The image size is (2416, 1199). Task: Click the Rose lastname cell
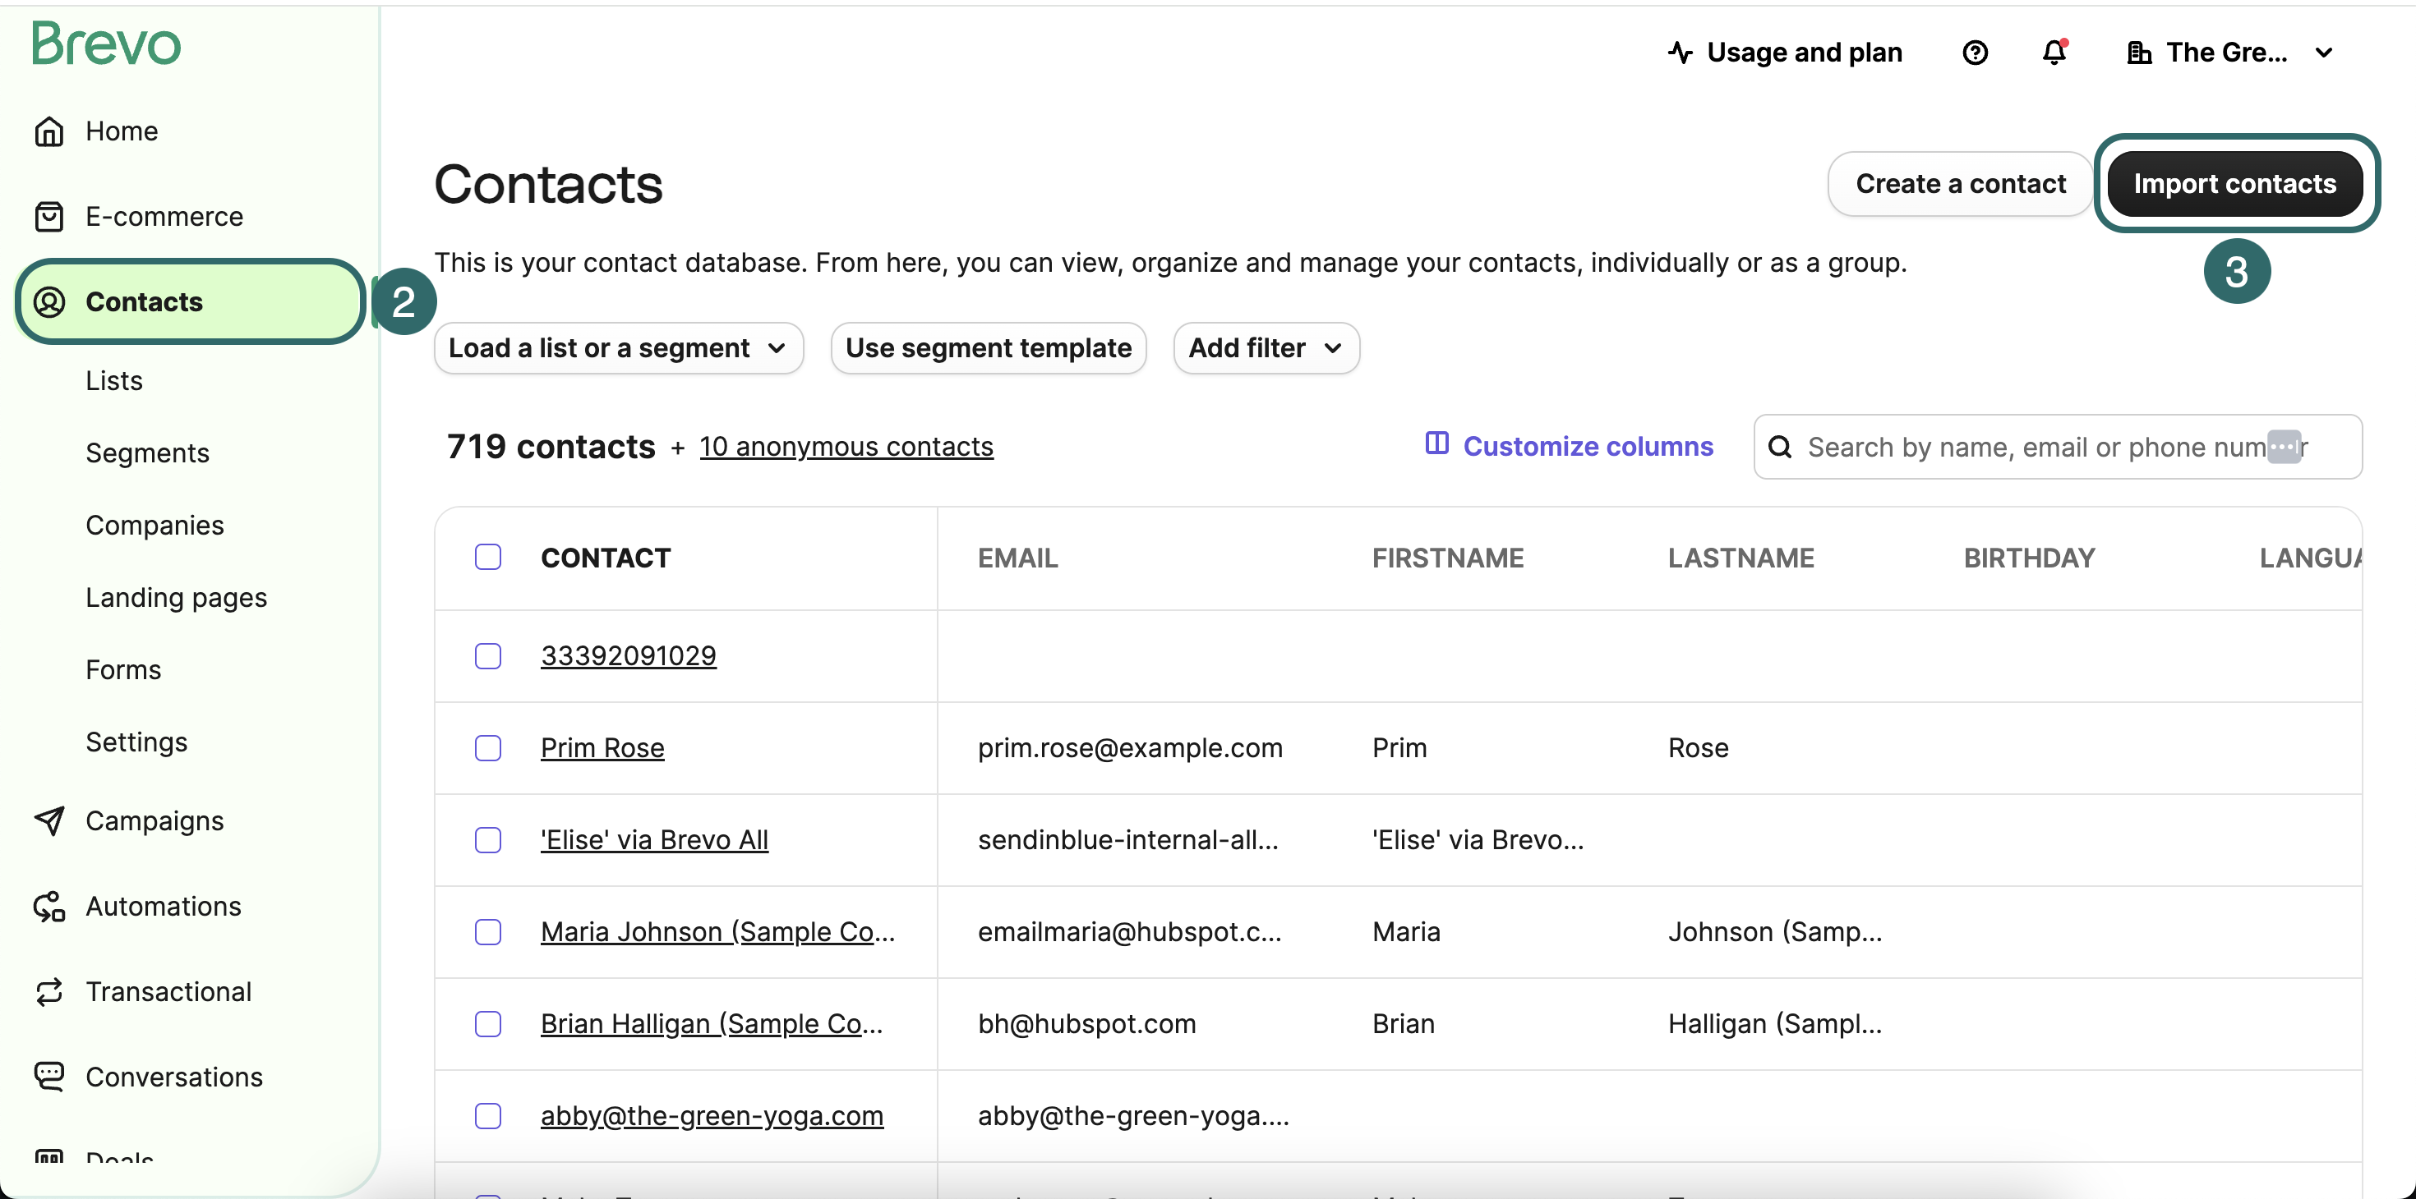click(1698, 748)
